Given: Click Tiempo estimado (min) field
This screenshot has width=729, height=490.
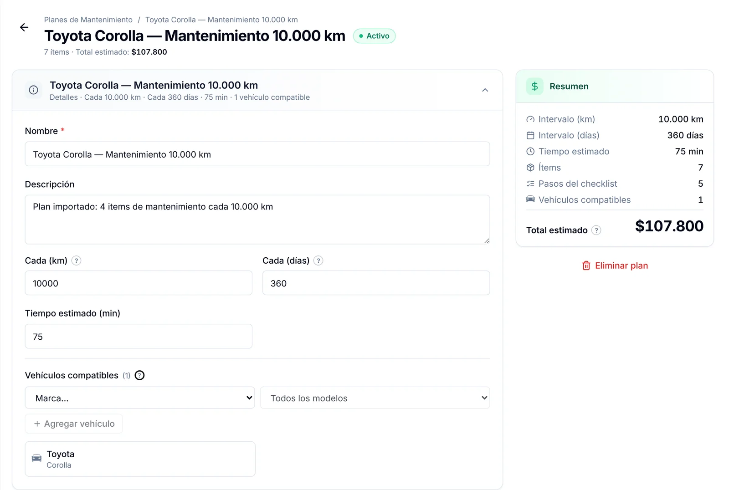Looking at the screenshot, I should (139, 336).
